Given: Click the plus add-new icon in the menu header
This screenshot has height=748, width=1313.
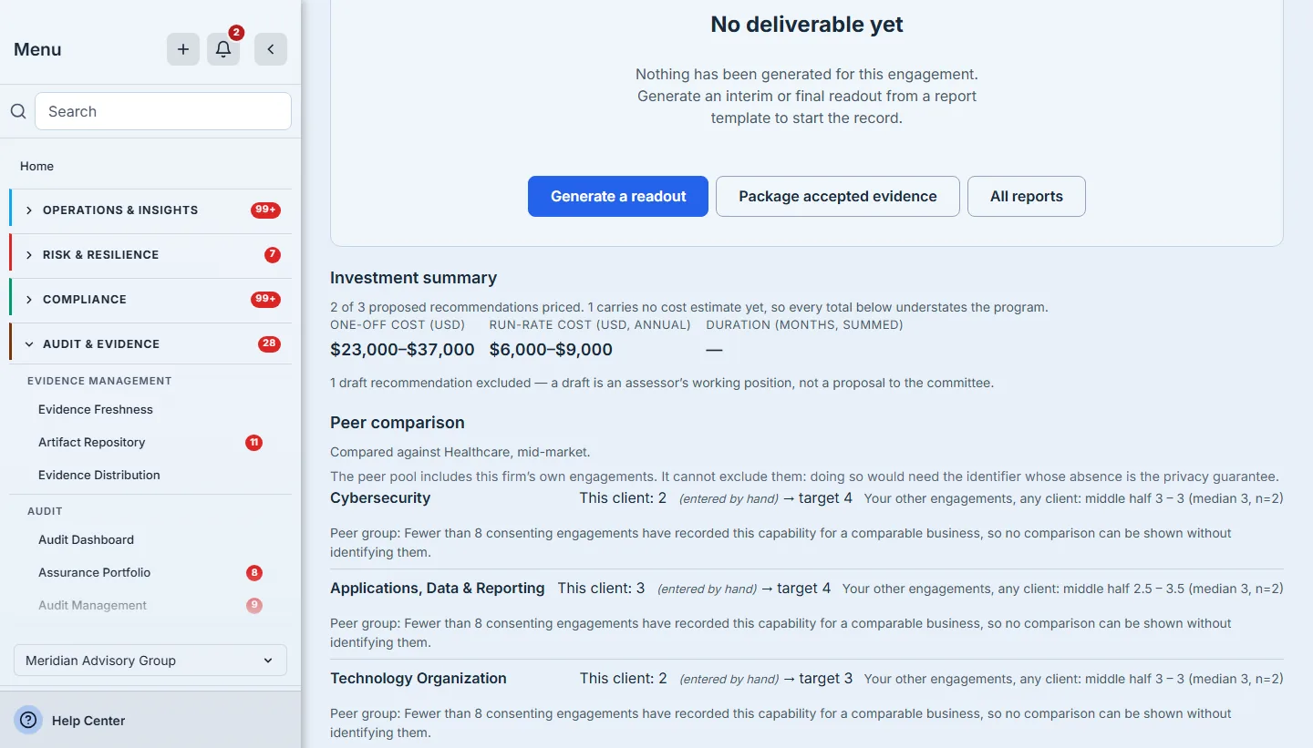Looking at the screenshot, I should pyautogui.click(x=183, y=49).
